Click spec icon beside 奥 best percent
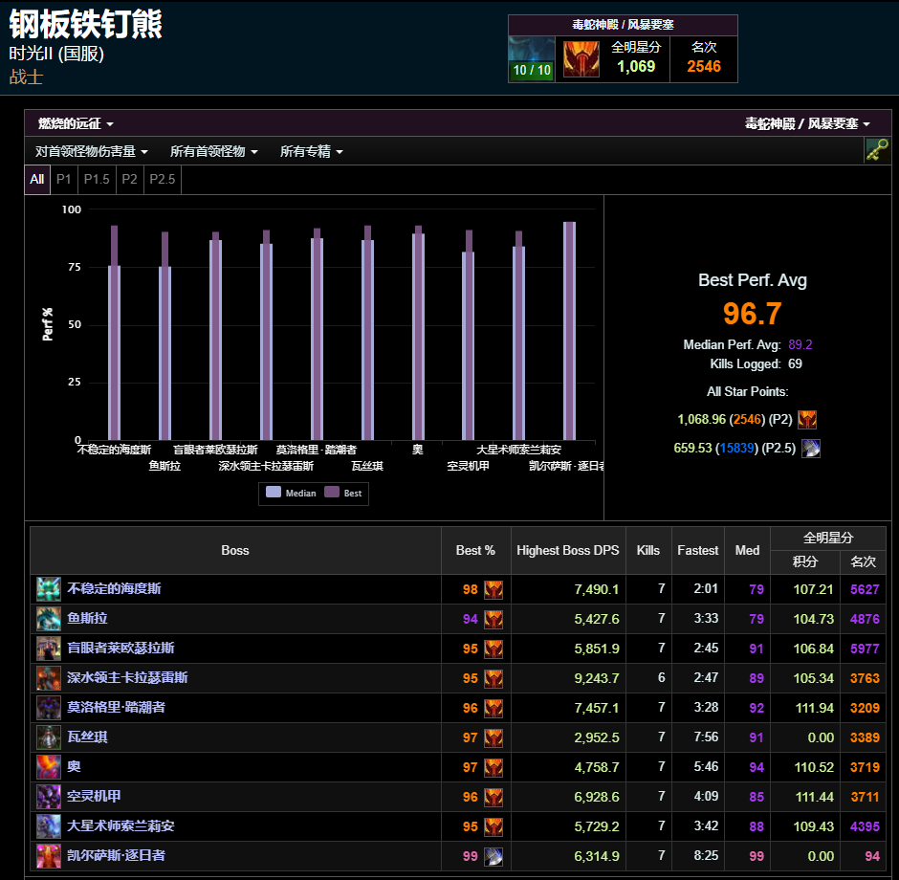 point(493,767)
